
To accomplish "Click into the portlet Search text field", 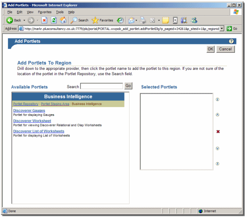I will point(101,86).
